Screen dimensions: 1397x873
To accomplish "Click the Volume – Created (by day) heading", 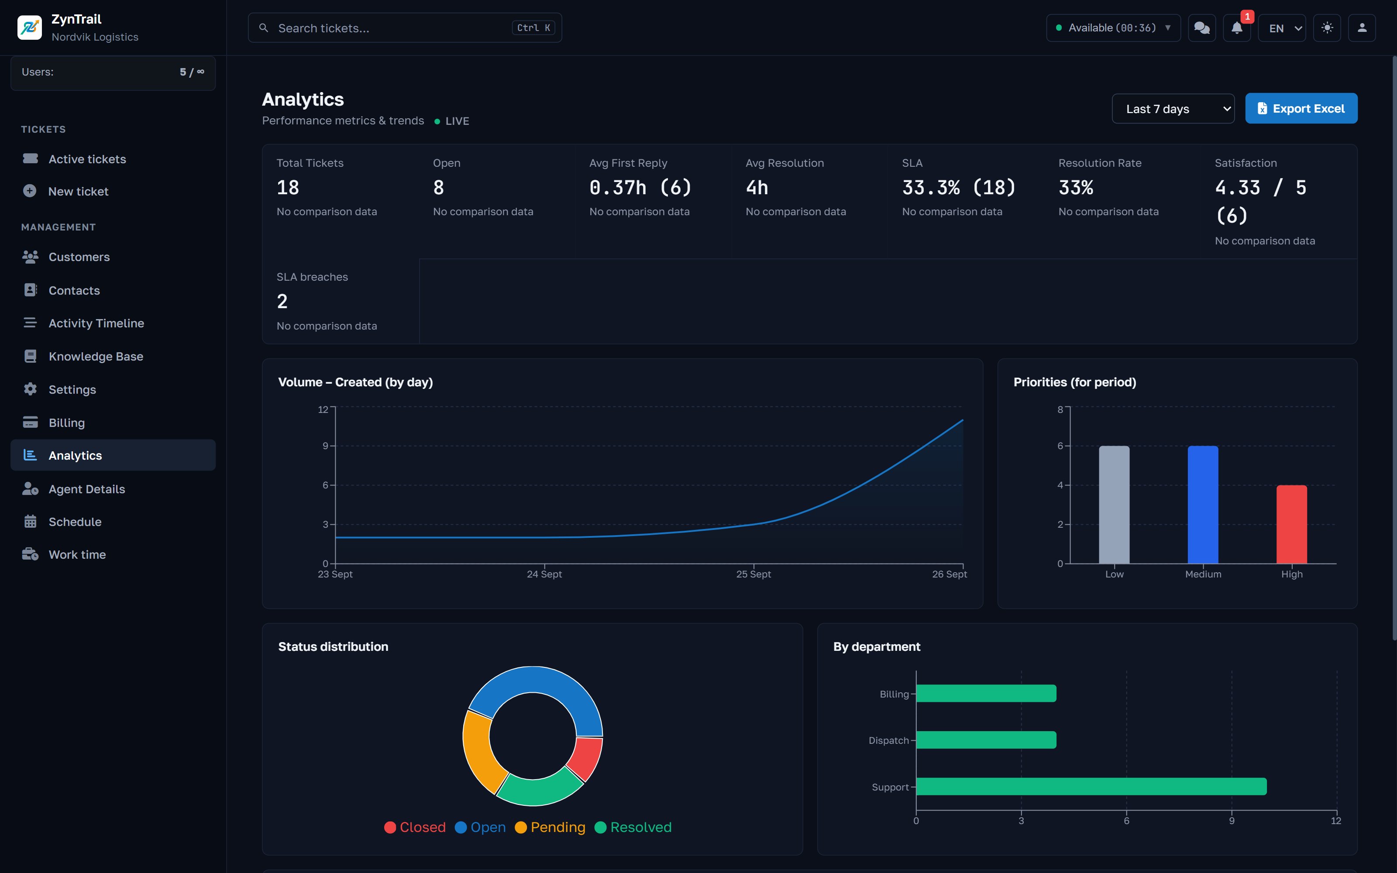I will point(356,382).
